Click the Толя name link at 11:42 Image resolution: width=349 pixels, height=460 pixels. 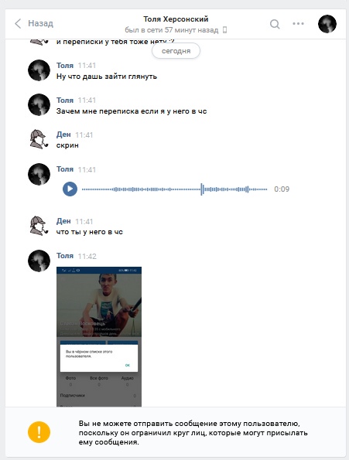(65, 256)
